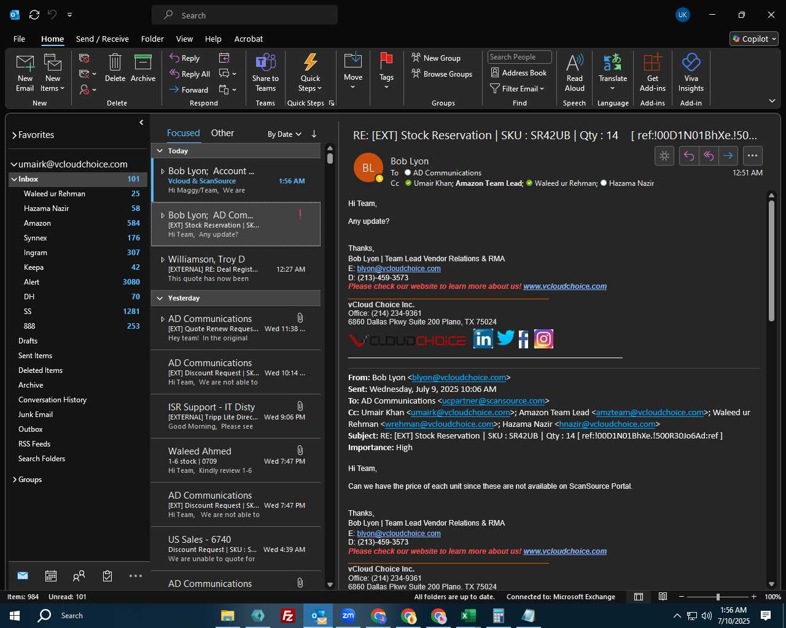Open the People contacts icon
Image resolution: width=786 pixels, height=628 pixels.
tap(79, 576)
